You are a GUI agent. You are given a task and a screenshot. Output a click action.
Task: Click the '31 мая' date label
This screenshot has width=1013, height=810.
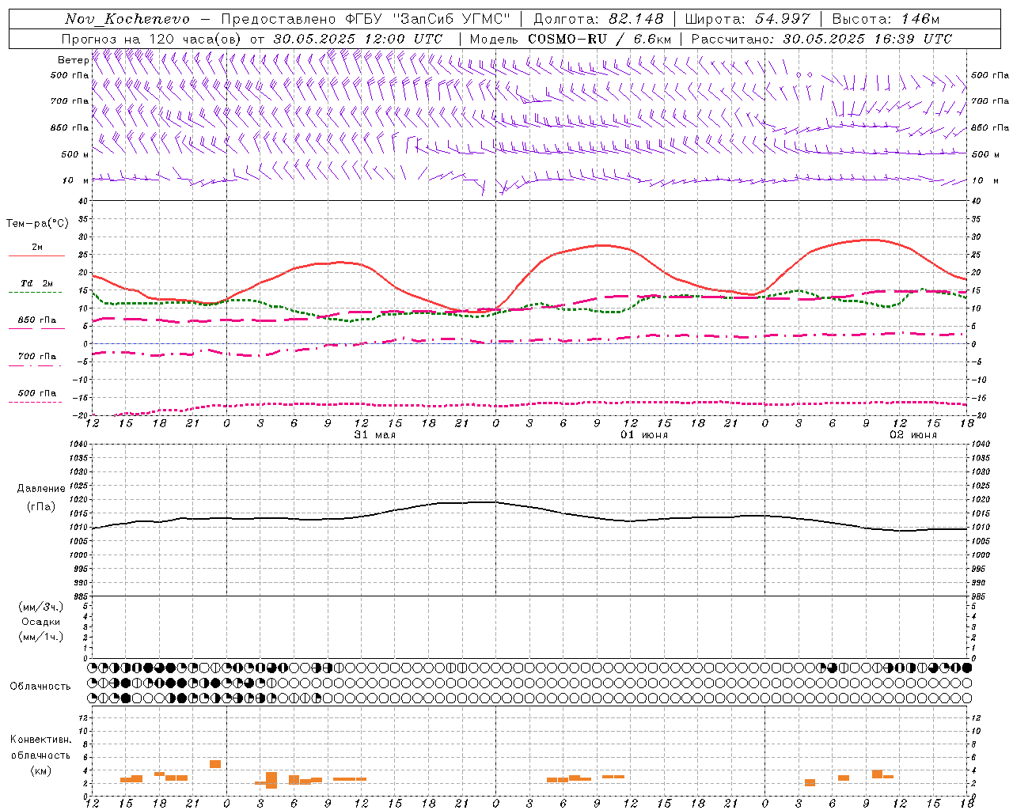[375, 435]
